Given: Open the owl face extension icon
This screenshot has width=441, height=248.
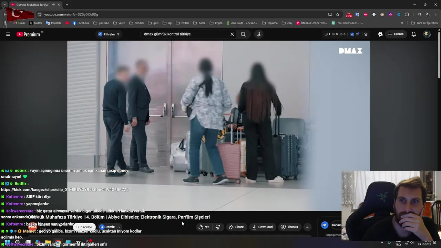Looking at the screenshot, I should pyautogui.click(x=382, y=14).
